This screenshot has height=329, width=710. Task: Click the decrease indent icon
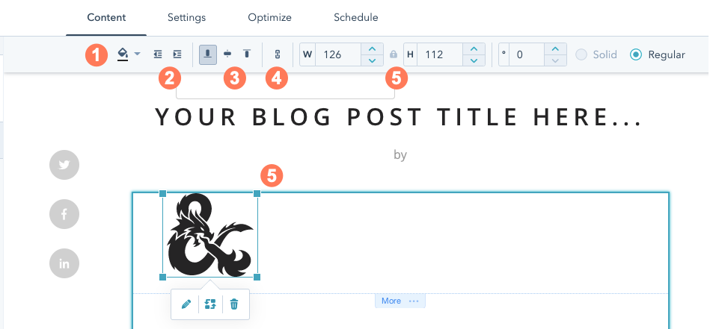click(x=158, y=54)
